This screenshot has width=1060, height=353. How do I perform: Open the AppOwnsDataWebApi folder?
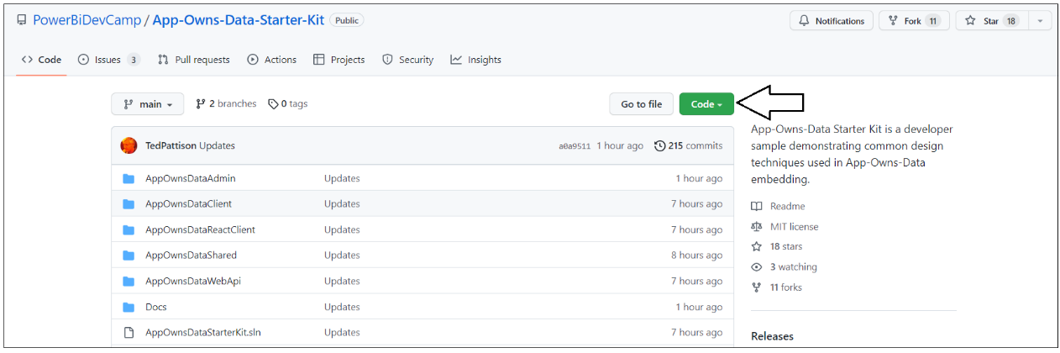(x=193, y=282)
